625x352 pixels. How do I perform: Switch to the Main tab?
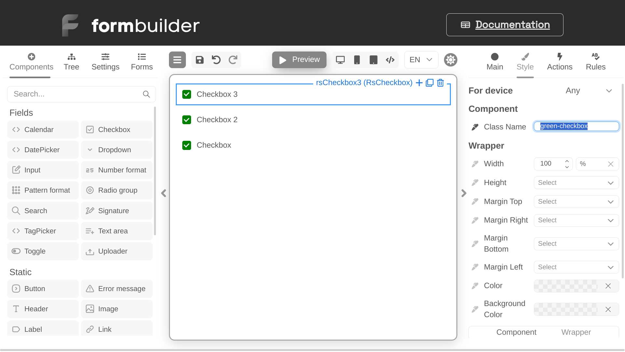coord(494,61)
